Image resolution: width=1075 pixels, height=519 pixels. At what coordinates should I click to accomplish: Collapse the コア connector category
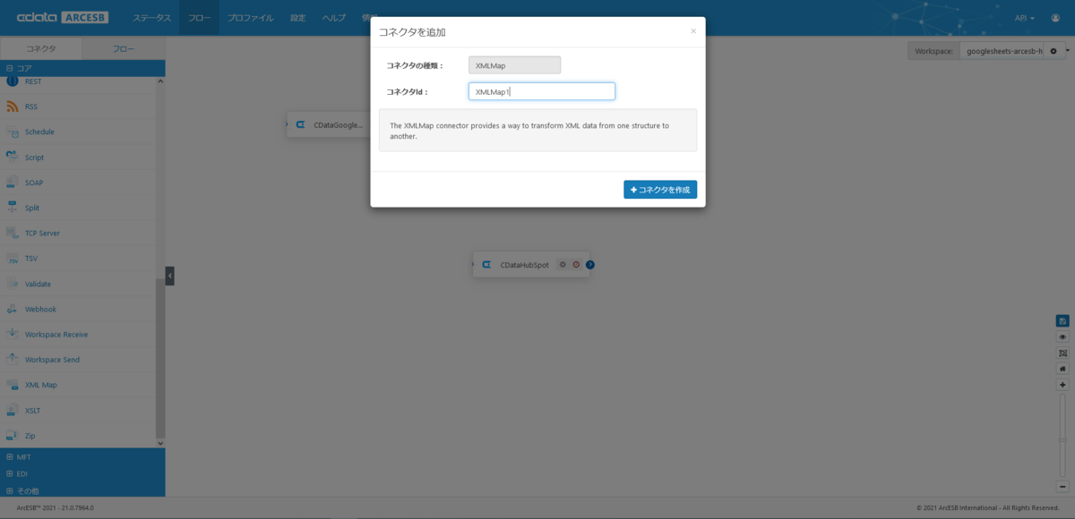82,68
